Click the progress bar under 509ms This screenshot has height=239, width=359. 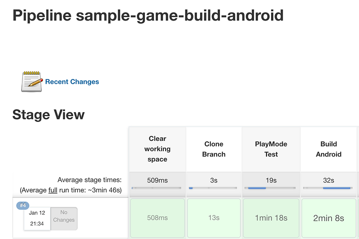(x=157, y=188)
